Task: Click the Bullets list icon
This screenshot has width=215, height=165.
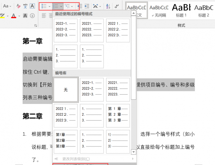Action: pyautogui.click(x=44, y=6)
